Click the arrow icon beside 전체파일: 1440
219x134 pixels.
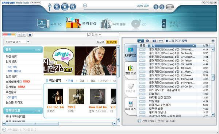tap(139, 121)
